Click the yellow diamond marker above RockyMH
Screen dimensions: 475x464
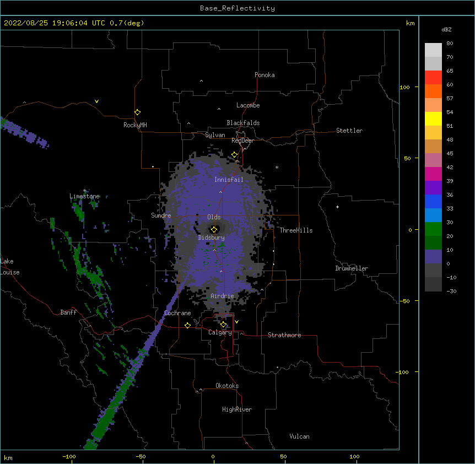[137, 112]
